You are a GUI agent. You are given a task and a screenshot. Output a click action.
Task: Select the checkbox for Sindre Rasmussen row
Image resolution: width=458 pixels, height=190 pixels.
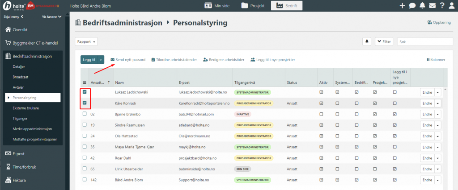85,125
